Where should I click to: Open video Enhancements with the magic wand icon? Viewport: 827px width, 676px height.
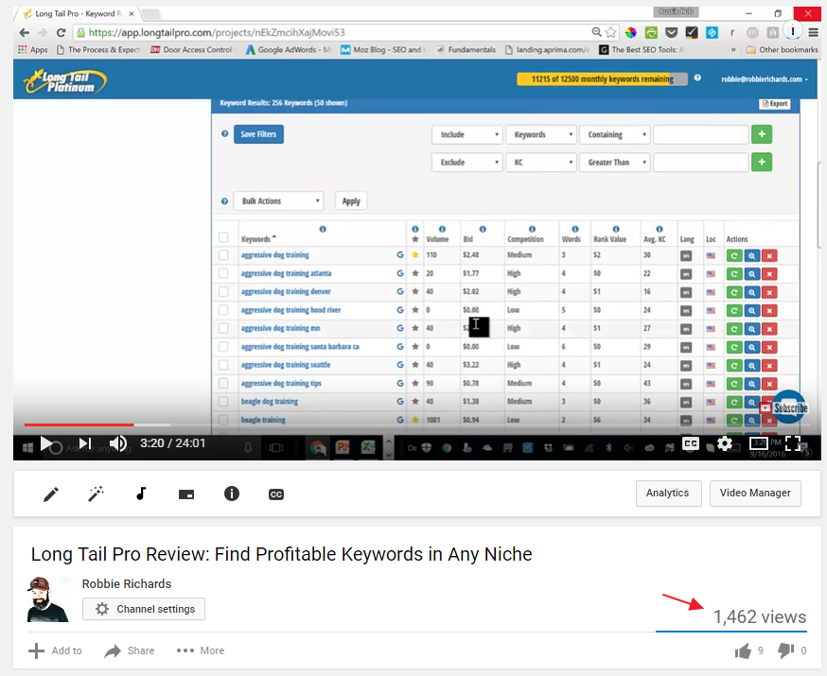[95, 494]
